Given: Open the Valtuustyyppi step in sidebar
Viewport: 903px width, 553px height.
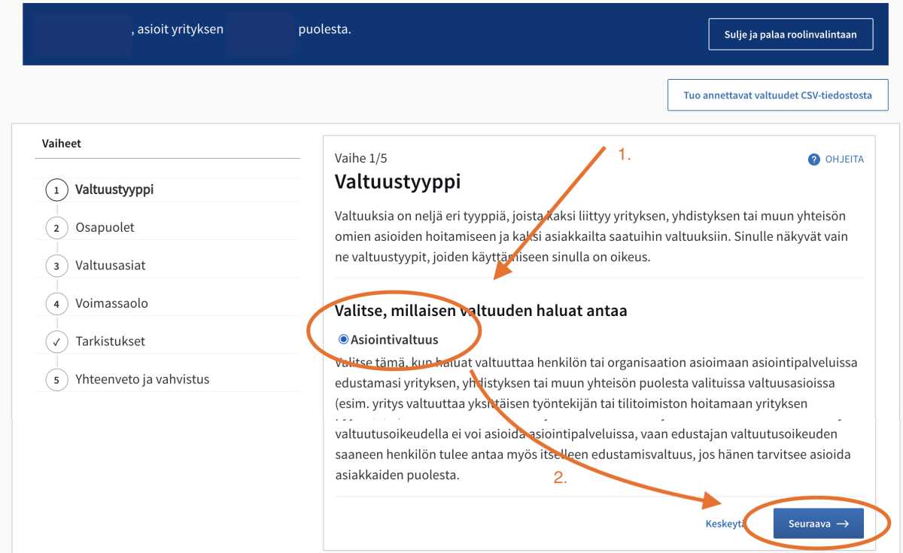Looking at the screenshot, I should (x=114, y=190).
